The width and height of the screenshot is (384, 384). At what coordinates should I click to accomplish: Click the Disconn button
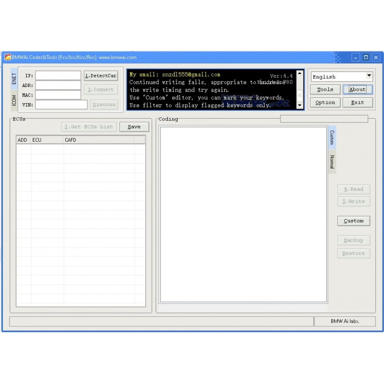104,104
